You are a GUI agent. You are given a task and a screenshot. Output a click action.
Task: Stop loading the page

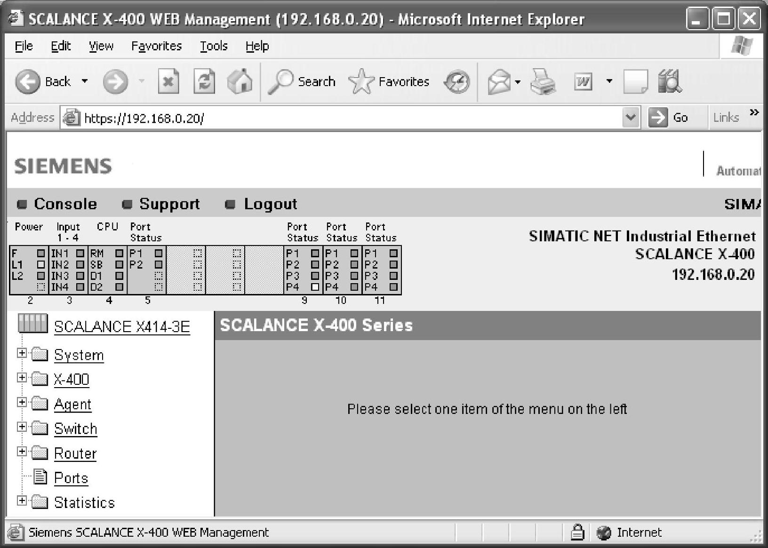pyautogui.click(x=168, y=82)
